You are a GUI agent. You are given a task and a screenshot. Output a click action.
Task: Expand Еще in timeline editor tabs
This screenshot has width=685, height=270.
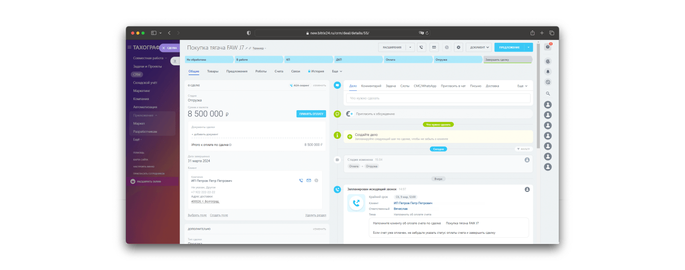[522, 86]
